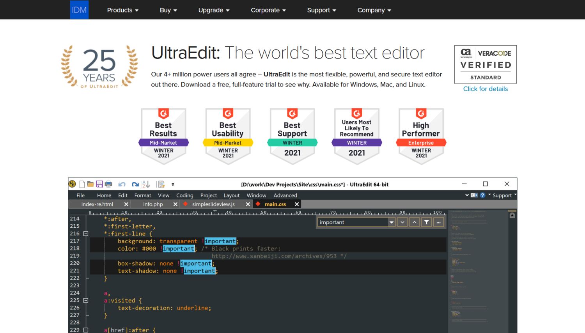This screenshot has width=585, height=333.
Task: Toggle the search filter in find bar
Action: (426, 222)
